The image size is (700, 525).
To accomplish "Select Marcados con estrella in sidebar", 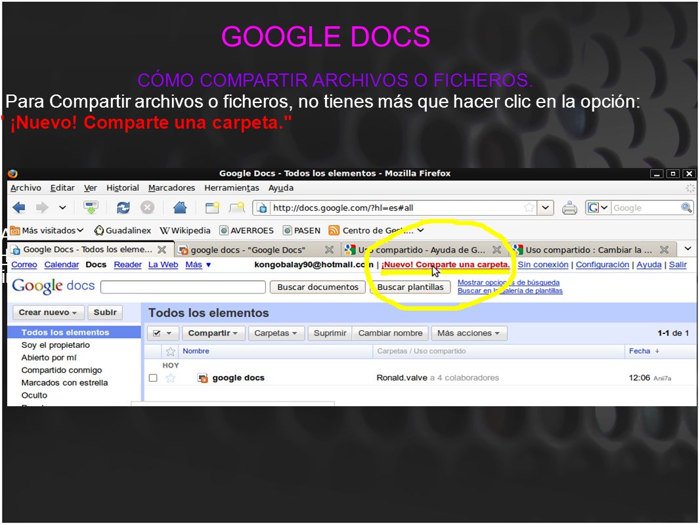I will tap(65, 382).
